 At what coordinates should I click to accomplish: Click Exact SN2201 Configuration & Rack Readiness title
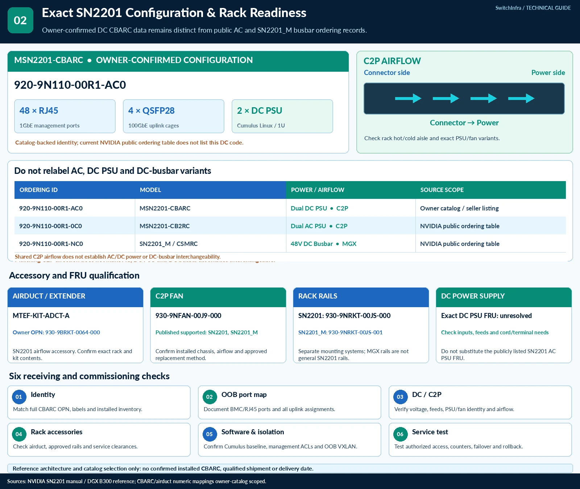pos(174,13)
